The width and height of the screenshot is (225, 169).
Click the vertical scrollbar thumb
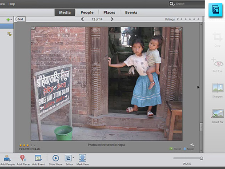(201, 127)
